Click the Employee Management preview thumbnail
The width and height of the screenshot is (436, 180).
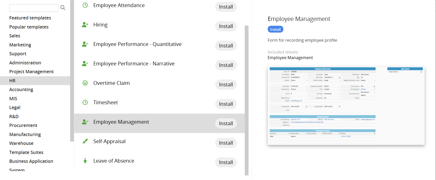pyautogui.click(x=346, y=106)
